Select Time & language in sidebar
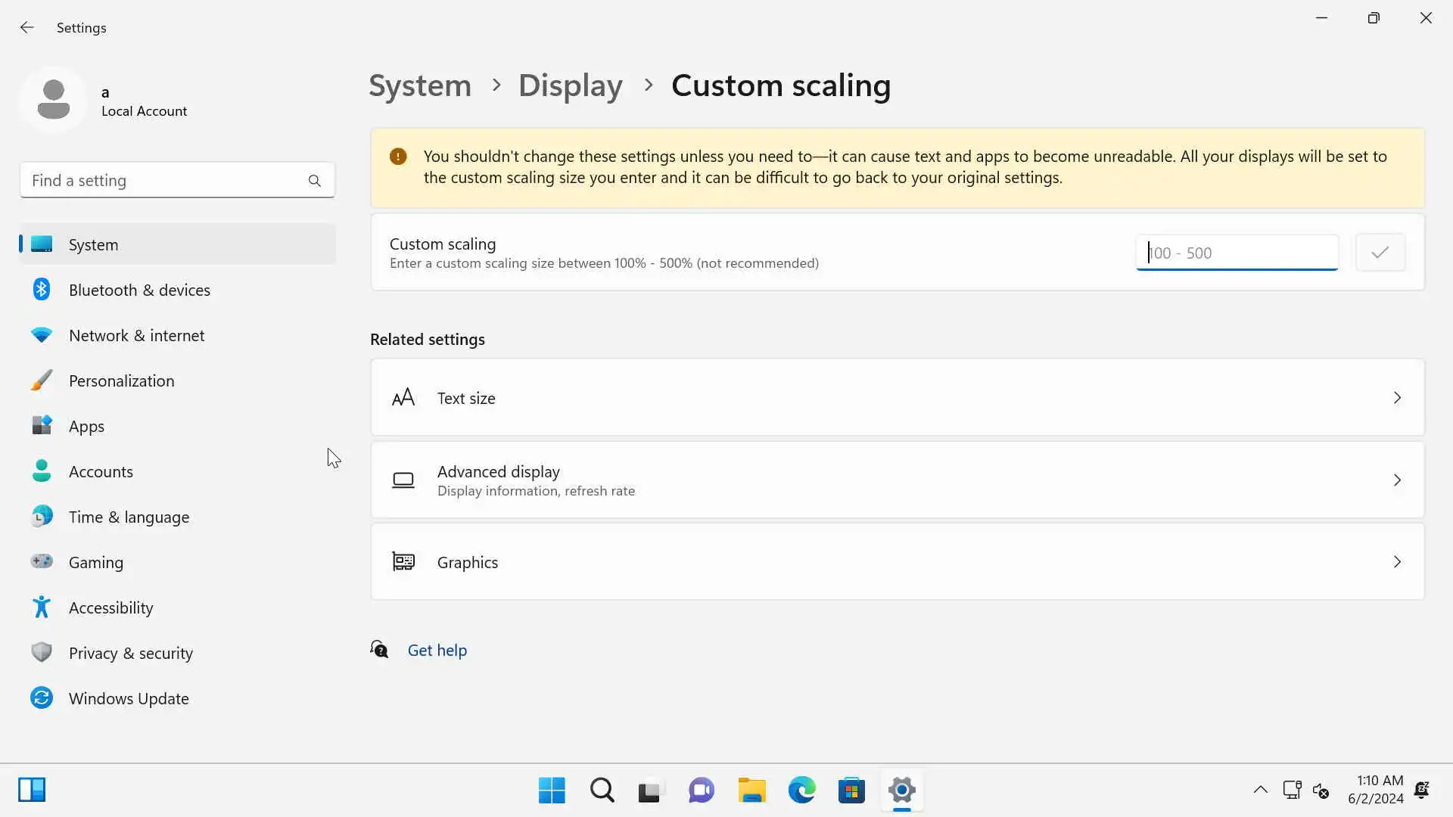Viewport: 1453px width, 817px height. click(129, 517)
